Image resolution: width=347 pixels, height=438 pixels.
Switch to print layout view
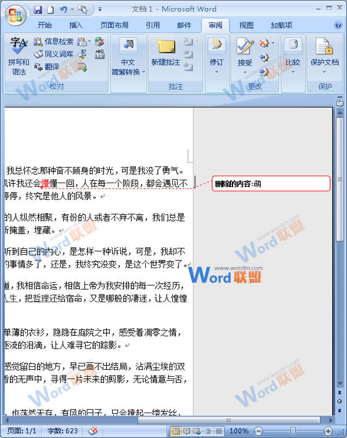click(176, 431)
